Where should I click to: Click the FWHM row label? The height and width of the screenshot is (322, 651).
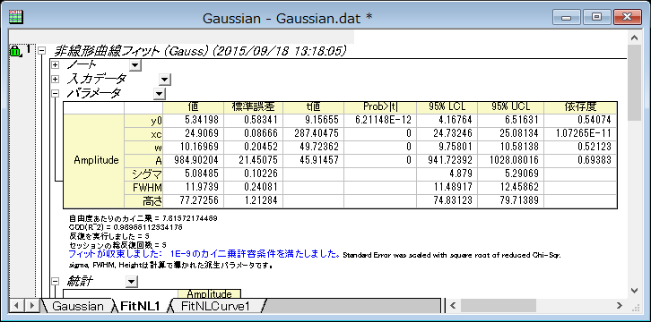point(143,188)
